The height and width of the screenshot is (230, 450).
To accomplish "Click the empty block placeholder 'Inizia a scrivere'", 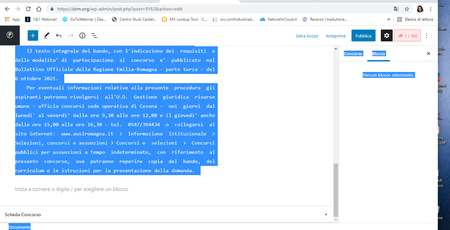I will tap(71, 189).
